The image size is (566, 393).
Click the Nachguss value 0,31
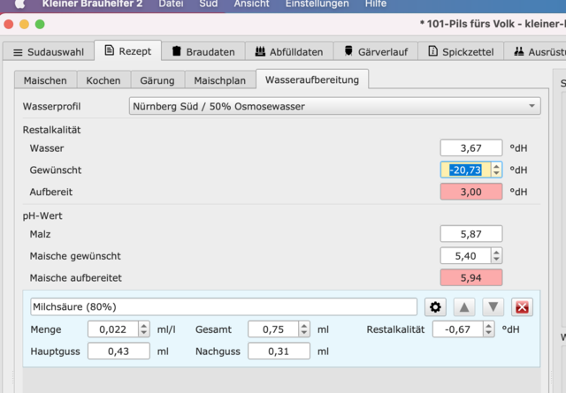click(279, 351)
